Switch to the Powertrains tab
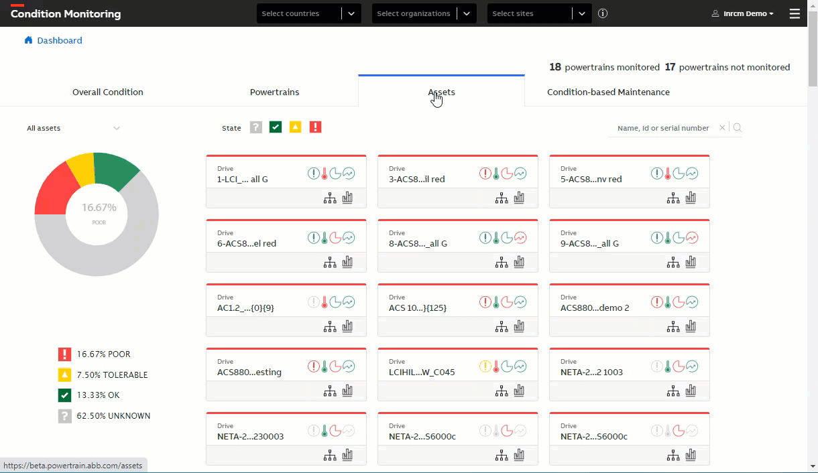The height and width of the screenshot is (473, 818). pos(275,92)
